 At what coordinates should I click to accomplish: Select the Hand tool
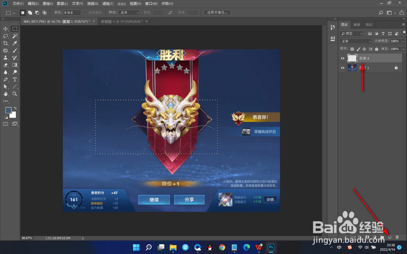(x=5, y=94)
